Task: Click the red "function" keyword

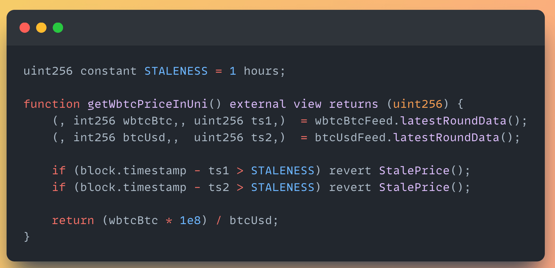Action: 52,104
